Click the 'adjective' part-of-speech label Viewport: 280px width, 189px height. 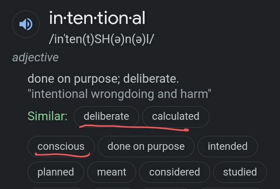click(35, 57)
